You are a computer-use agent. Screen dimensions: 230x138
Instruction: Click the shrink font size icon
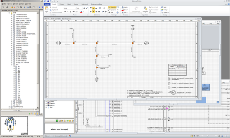(x=87, y=8)
